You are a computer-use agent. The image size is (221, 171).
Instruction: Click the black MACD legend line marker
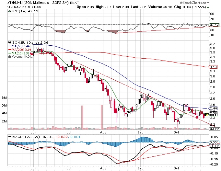tap(10, 137)
